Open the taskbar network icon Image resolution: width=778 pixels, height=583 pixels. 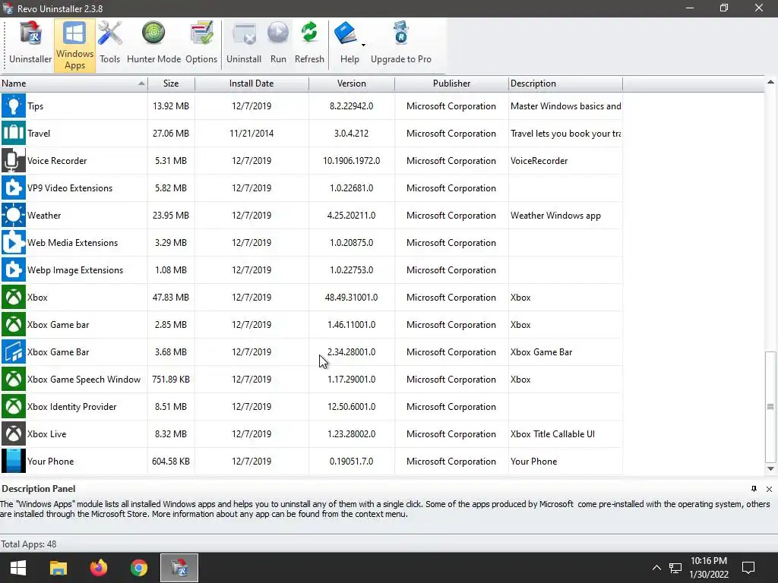[x=675, y=568]
